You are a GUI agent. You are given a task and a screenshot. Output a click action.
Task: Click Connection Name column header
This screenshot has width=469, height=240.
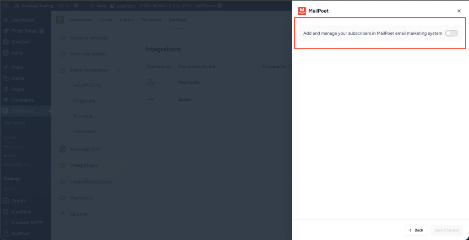196,66
